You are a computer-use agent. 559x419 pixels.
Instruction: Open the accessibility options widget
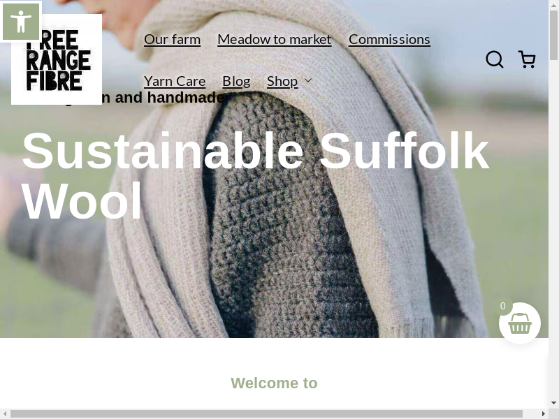(x=21, y=22)
